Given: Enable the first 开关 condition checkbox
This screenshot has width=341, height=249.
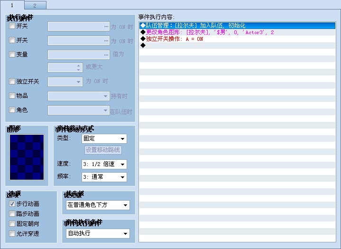Looking at the screenshot, I should pos(12,26).
